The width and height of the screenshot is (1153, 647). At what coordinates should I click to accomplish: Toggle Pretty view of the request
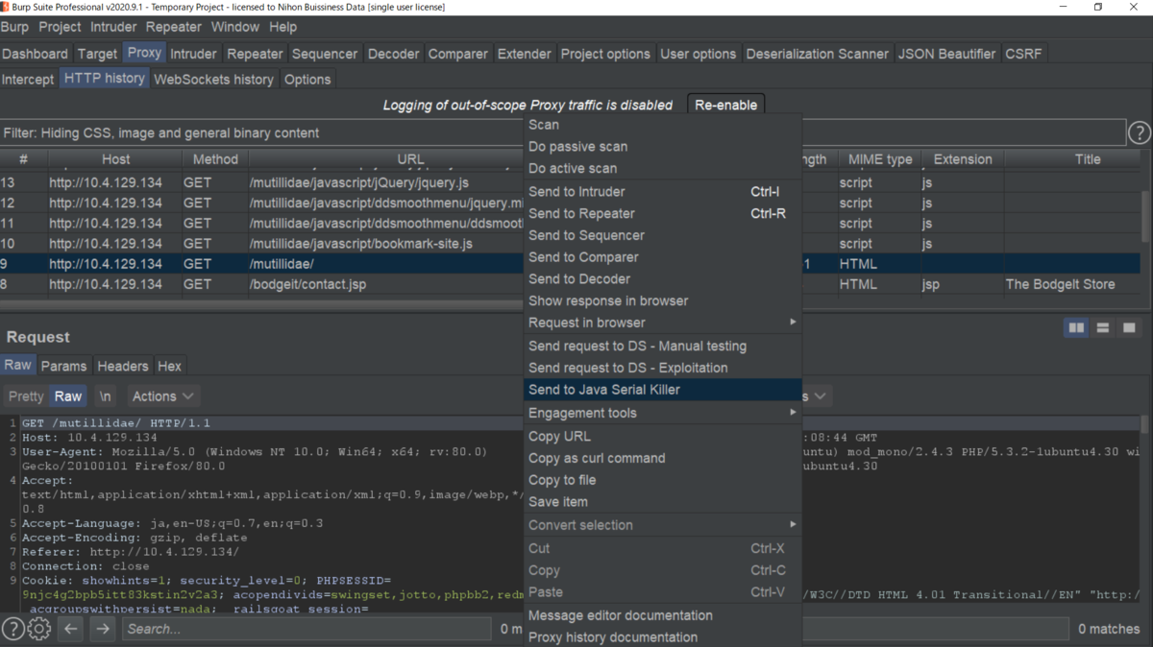point(26,395)
